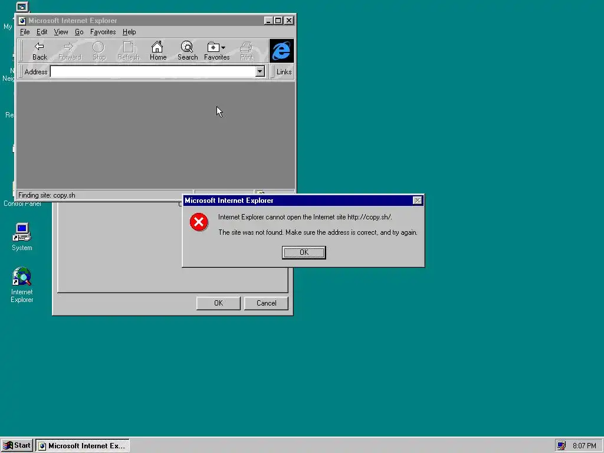Click the 'Finding site: copy.sh' status text
The height and width of the screenshot is (453, 604).
coord(47,195)
